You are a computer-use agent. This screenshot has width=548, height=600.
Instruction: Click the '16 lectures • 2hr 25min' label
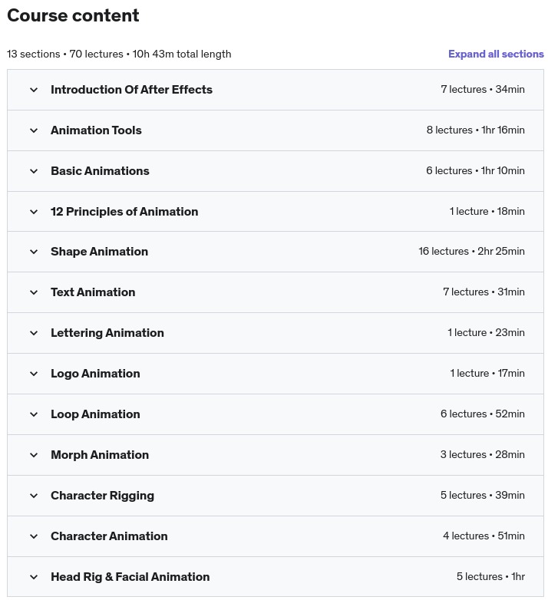coord(471,252)
